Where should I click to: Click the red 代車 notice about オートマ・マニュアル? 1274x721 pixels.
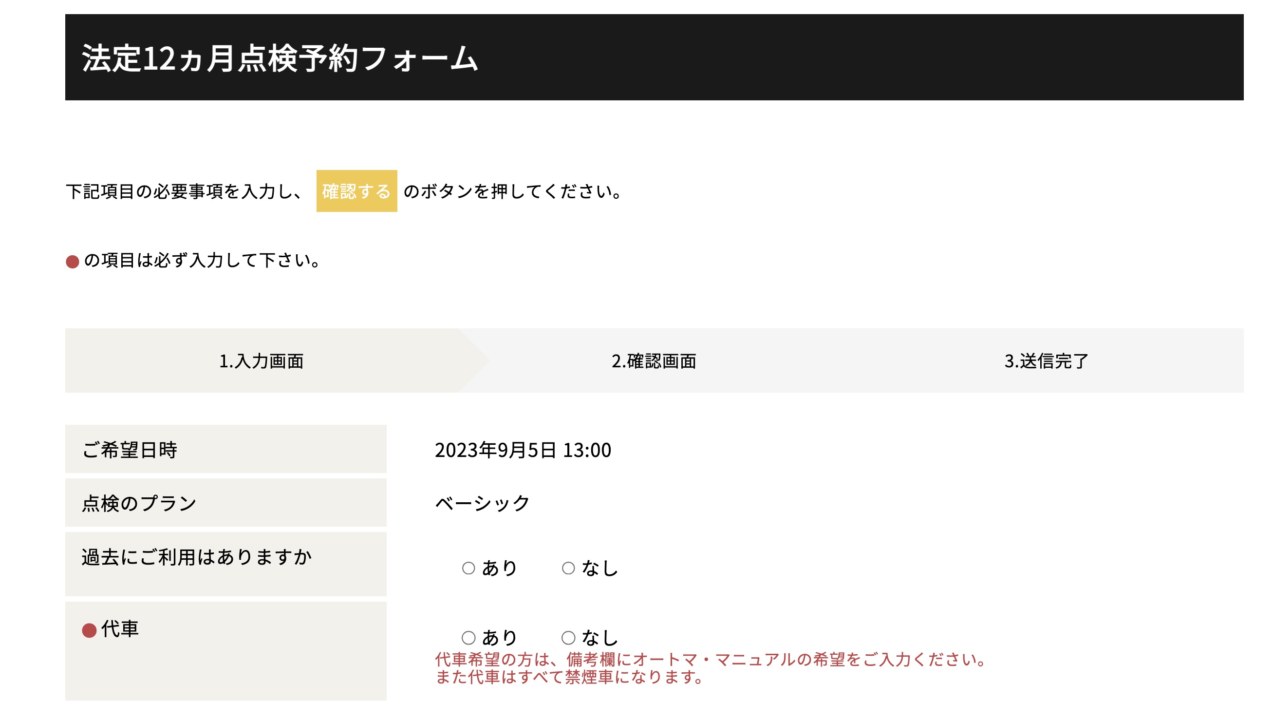tap(711, 660)
